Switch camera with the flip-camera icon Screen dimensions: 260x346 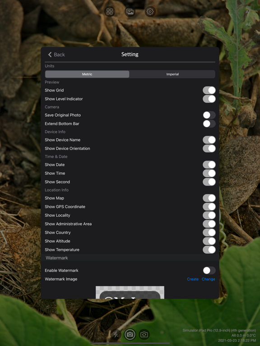[x=144, y=335]
